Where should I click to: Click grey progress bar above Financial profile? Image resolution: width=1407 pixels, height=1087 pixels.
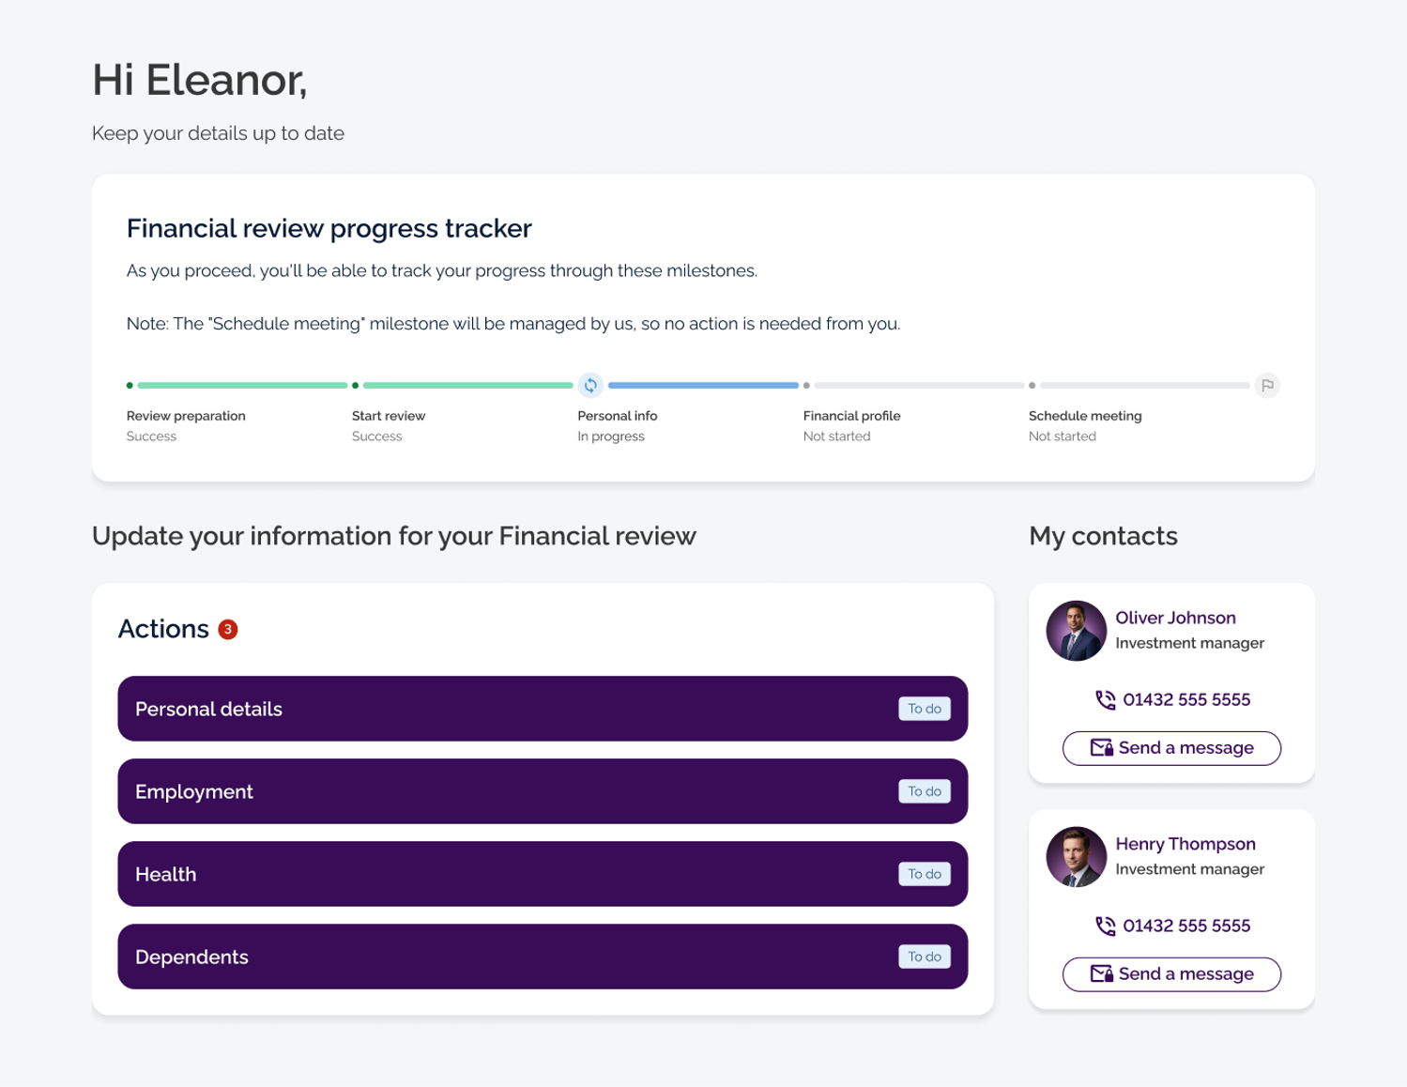click(x=919, y=385)
